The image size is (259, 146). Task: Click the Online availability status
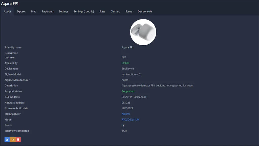(x=125, y=63)
